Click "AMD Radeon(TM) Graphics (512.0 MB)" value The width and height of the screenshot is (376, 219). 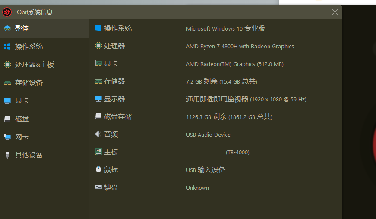pyautogui.click(x=235, y=64)
